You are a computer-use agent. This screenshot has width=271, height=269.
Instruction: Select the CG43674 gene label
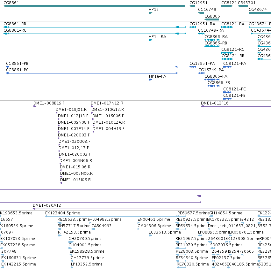[258, 10]
